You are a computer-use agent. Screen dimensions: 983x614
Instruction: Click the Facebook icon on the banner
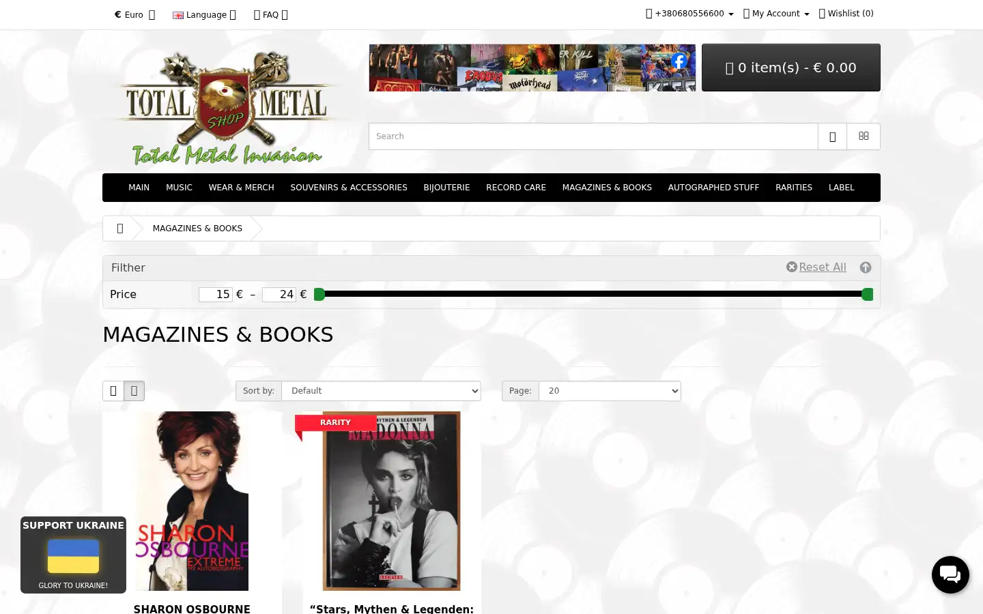coord(679,61)
